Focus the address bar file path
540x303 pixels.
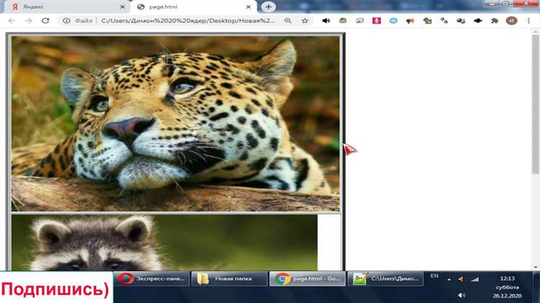[x=188, y=21]
